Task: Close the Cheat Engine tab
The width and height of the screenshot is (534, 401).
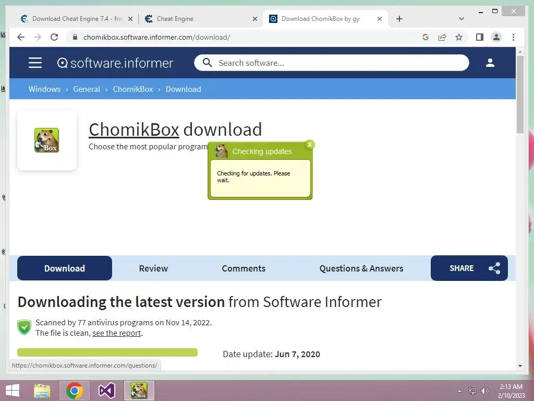Action: 254,19
